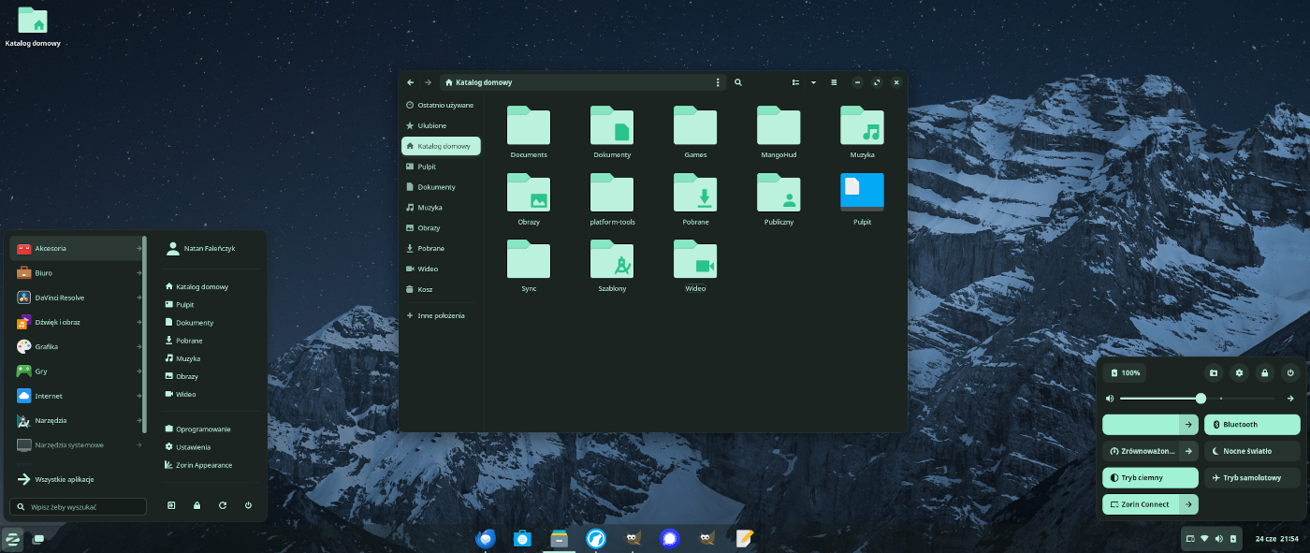This screenshot has height=553, width=1310.
Task: Expand the Zrównoważony power profile options
Action: 1190,451
